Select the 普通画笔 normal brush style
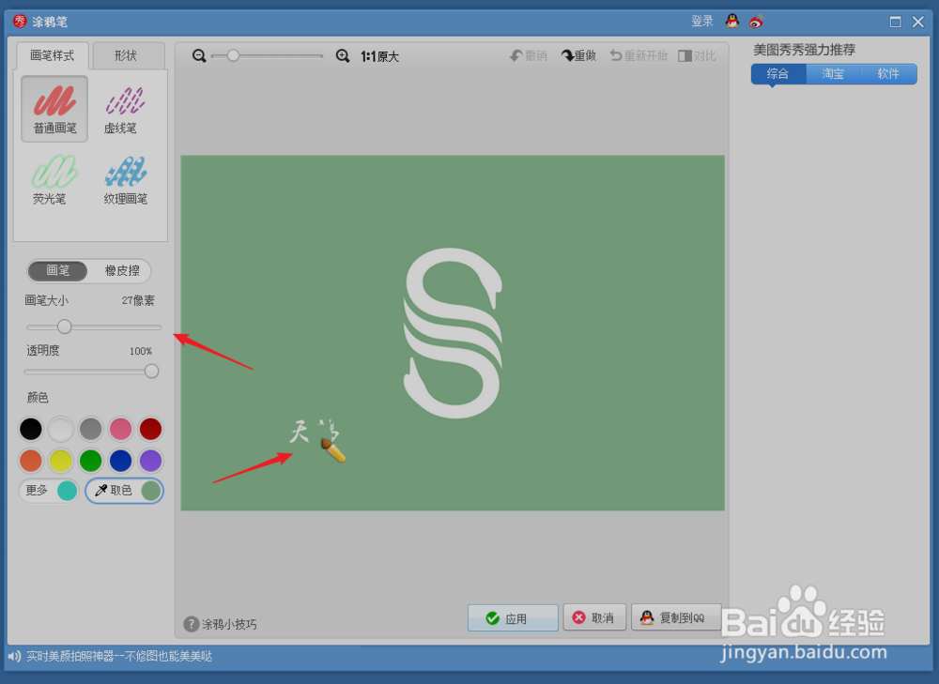939x684 pixels. pos(54,109)
